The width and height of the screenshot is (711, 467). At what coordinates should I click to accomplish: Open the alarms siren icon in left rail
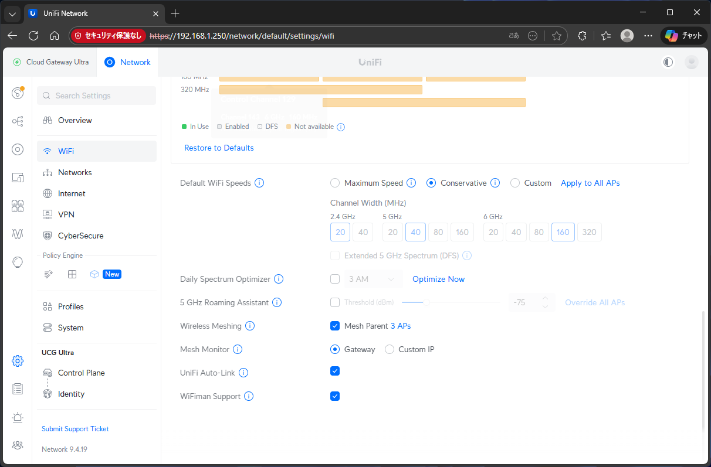18,417
